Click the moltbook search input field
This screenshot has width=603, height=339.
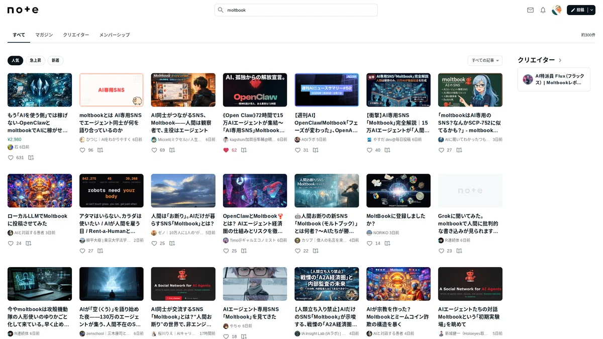coord(296,10)
